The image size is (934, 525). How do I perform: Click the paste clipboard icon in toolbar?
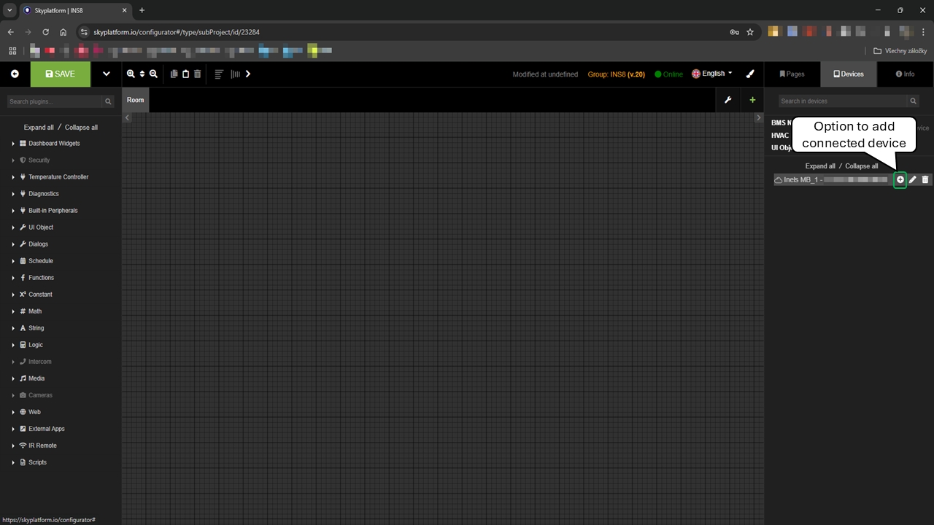tap(185, 74)
